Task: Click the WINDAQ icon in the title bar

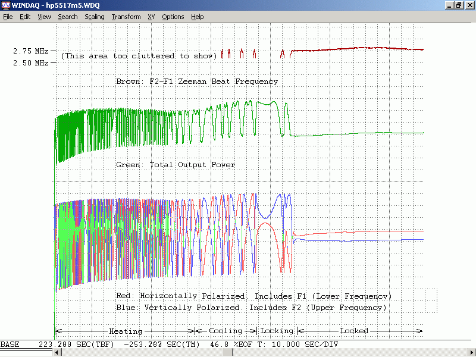Action: tap(6, 5)
